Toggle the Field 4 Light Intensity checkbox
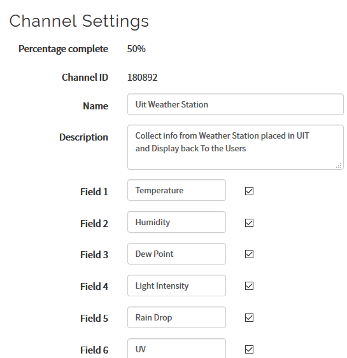Image resolution: width=347 pixels, height=358 pixels. click(x=249, y=286)
